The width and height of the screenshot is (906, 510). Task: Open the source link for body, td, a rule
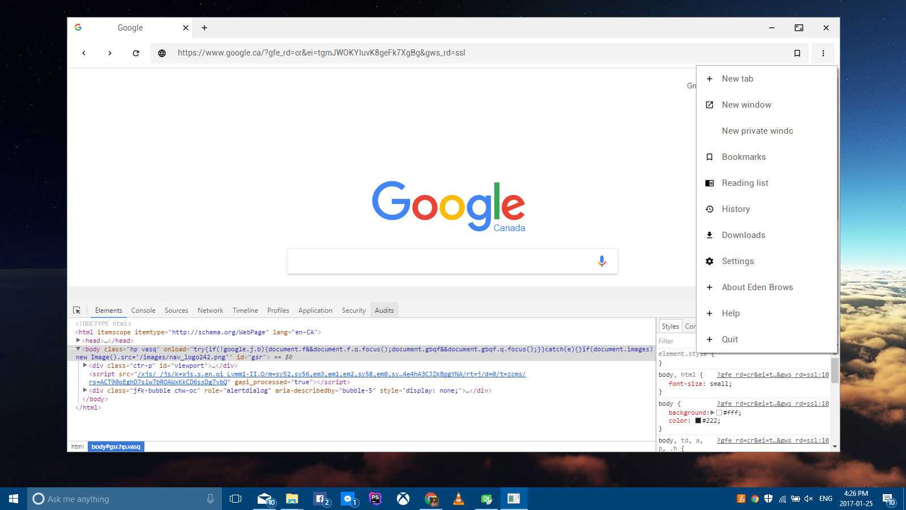[773, 440]
